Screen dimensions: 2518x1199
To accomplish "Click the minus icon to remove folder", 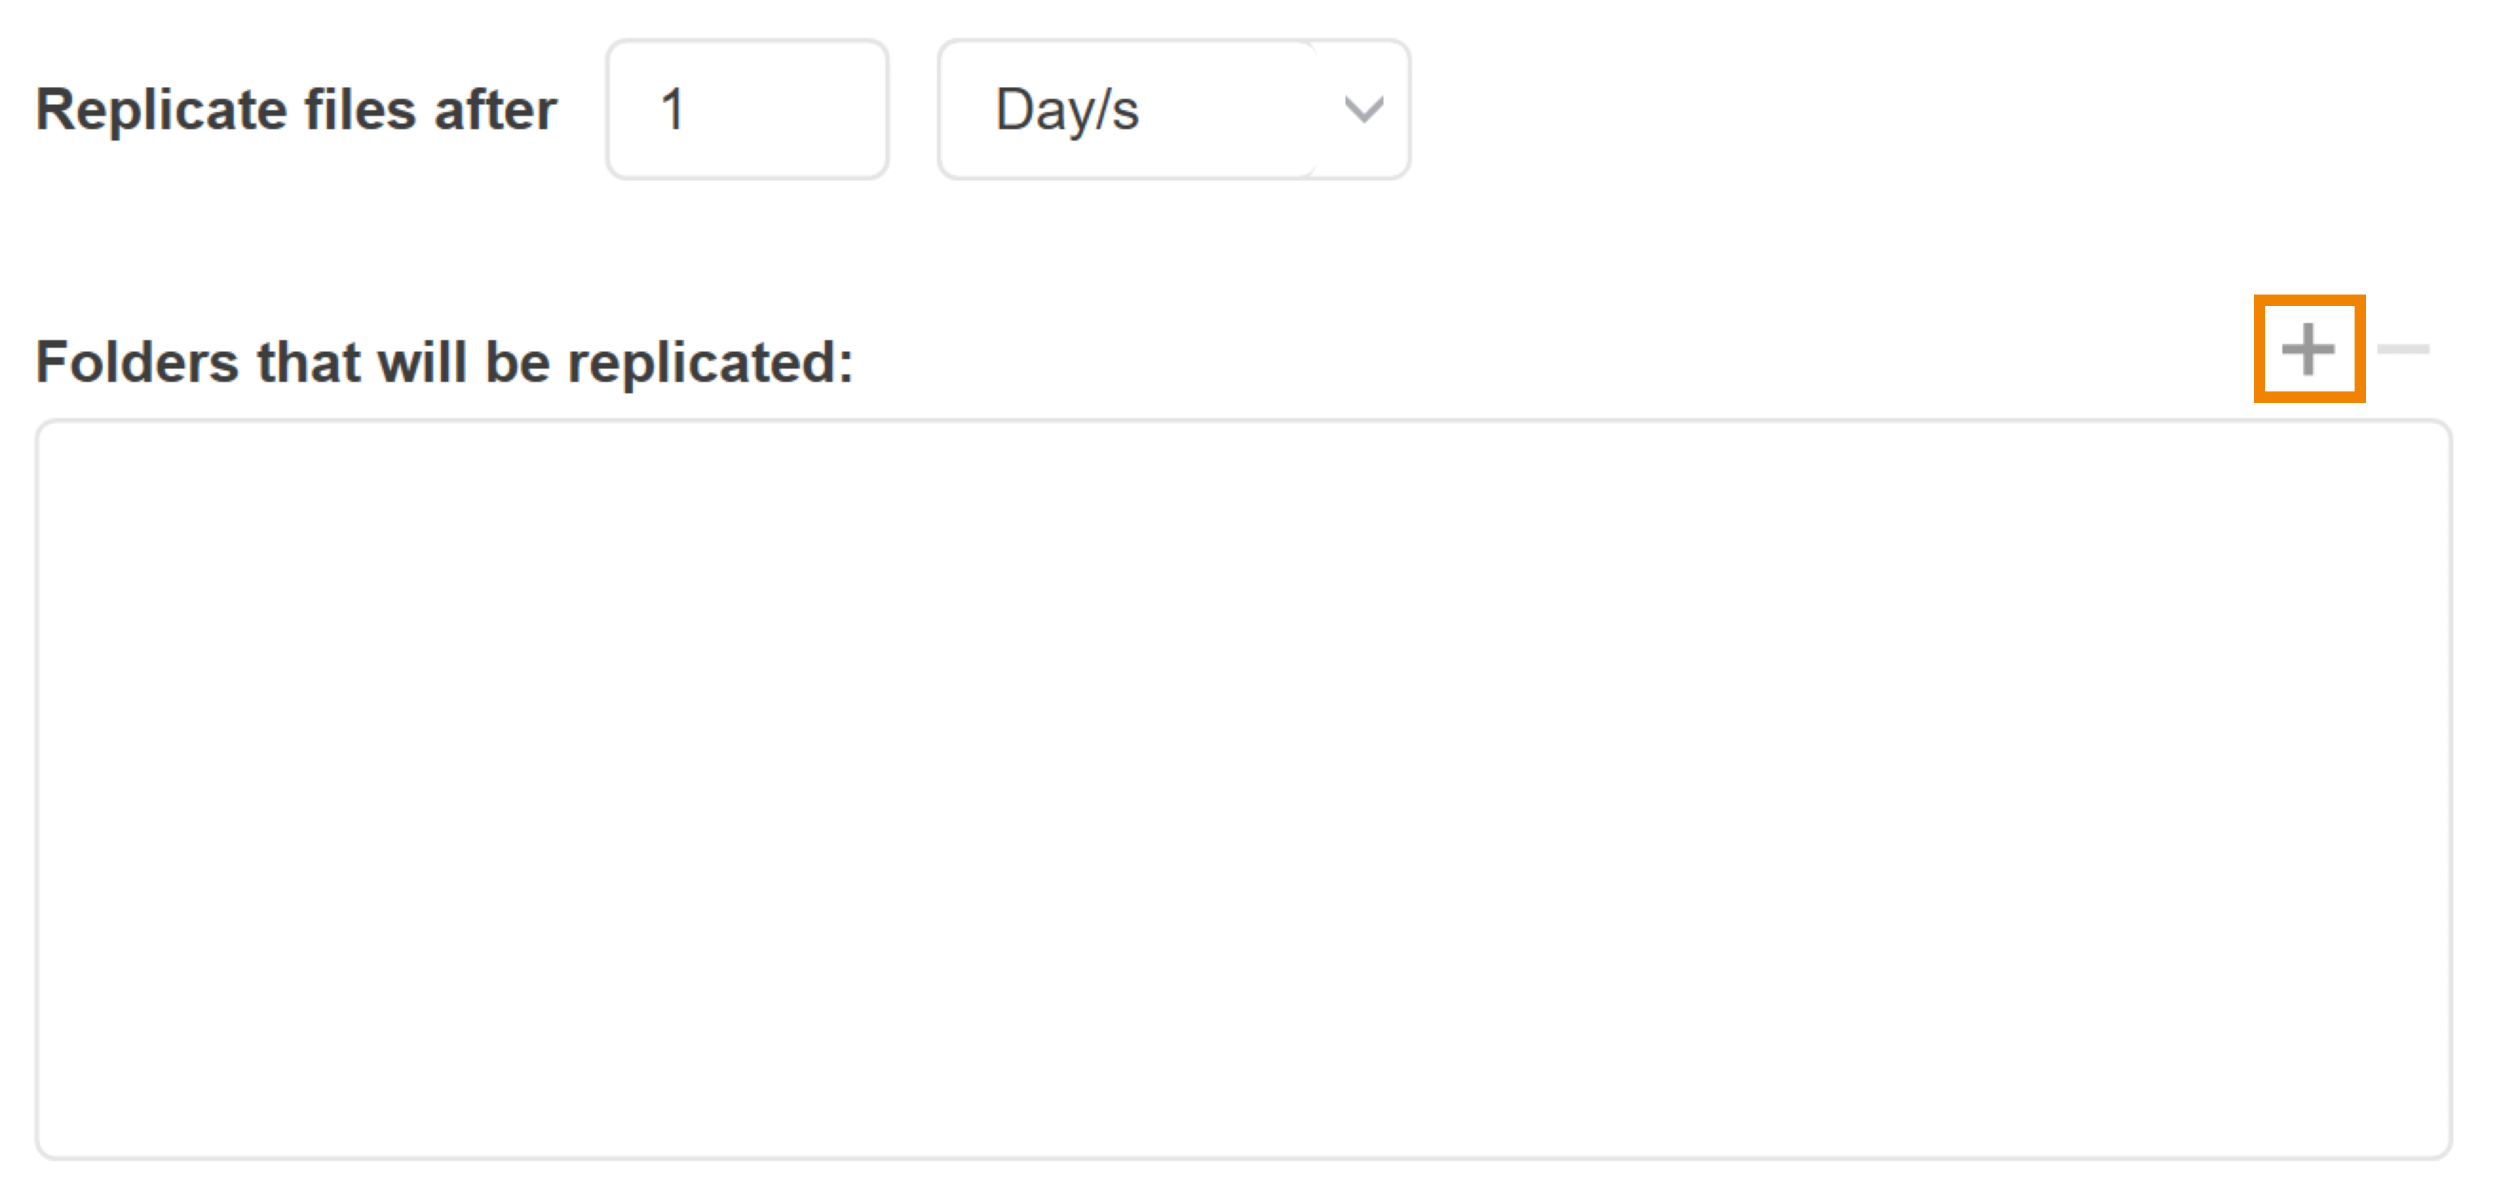I will pyautogui.click(x=2403, y=349).
